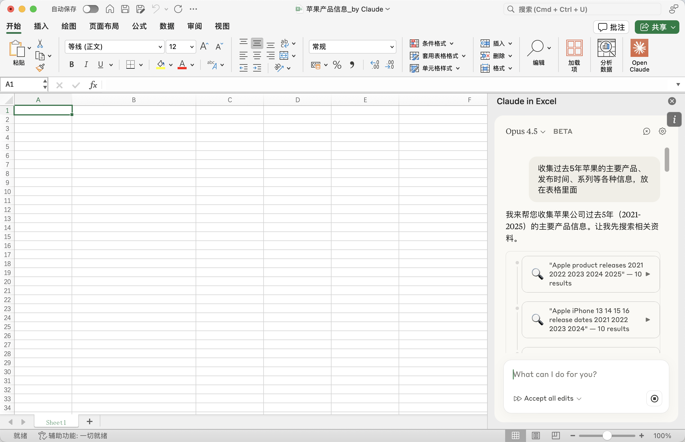The height and width of the screenshot is (442, 685).
Task: Switch to the 数据 ribbon tab
Action: click(167, 26)
